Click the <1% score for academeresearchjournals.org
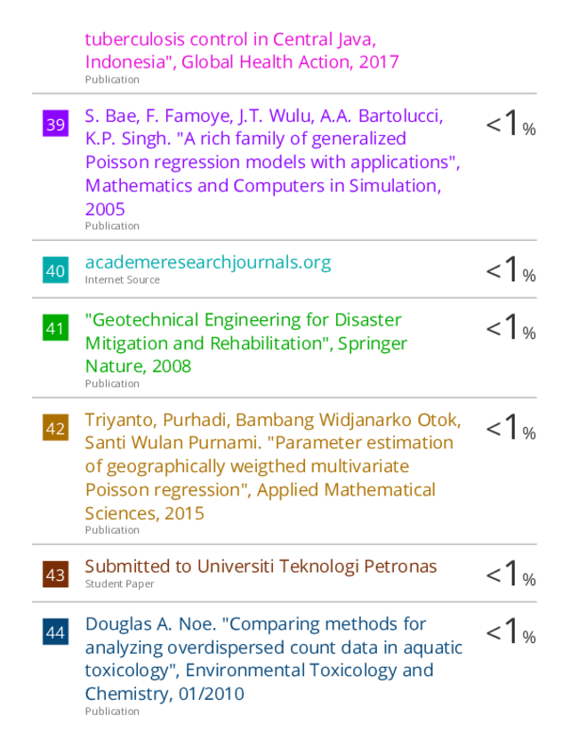 tap(510, 269)
